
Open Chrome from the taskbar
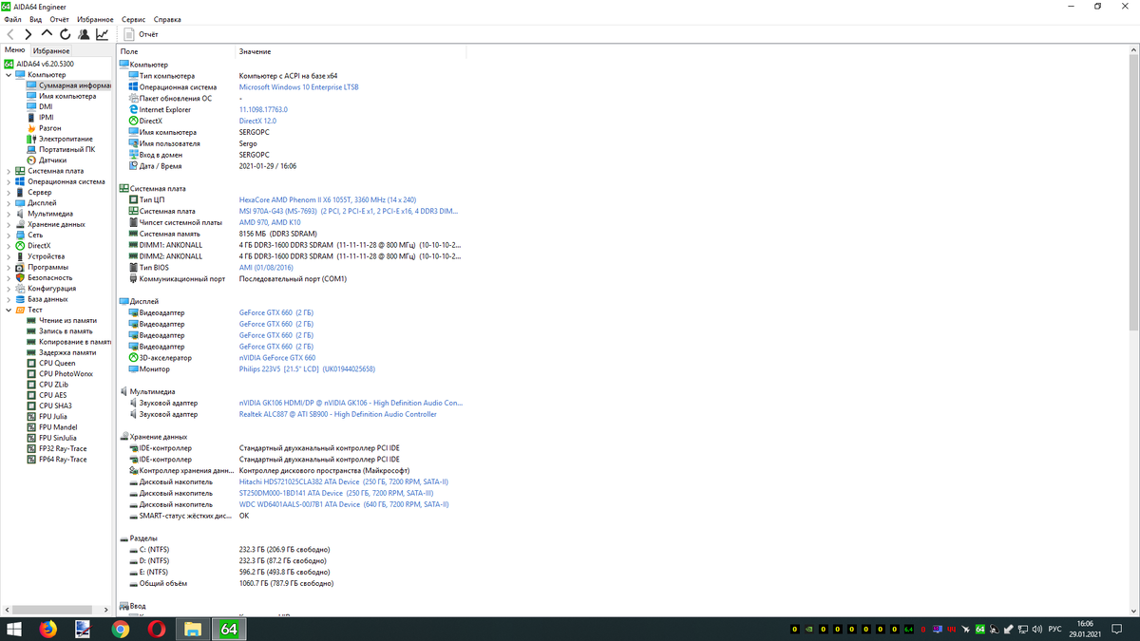click(120, 629)
